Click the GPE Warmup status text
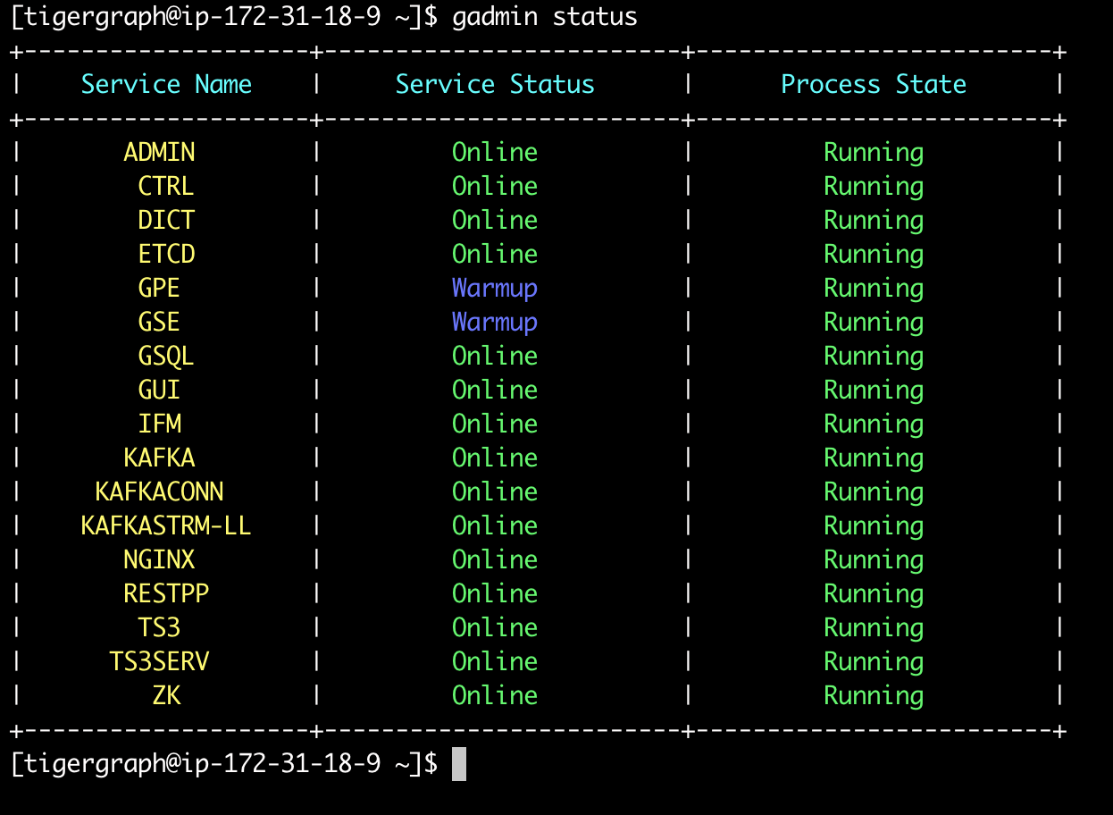Screen dimensions: 1113x815 [x=495, y=288]
